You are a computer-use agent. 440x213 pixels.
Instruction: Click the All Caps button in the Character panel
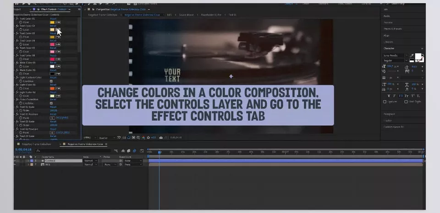click(x=401, y=96)
